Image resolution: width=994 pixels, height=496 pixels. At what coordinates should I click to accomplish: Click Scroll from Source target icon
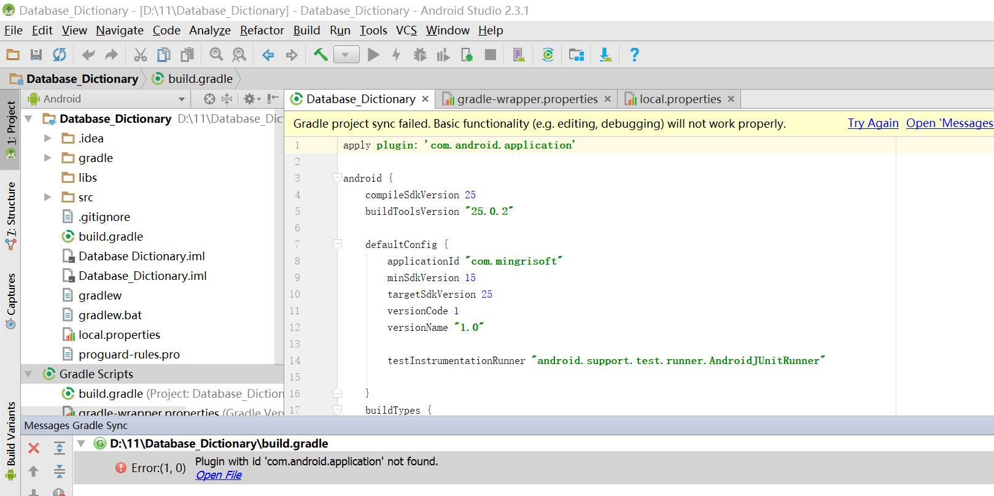pyautogui.click(x=209, y=99)
